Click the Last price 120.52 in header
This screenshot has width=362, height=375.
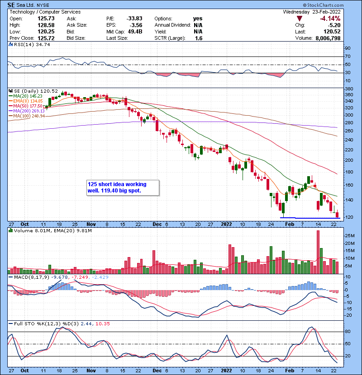[332, 32]
